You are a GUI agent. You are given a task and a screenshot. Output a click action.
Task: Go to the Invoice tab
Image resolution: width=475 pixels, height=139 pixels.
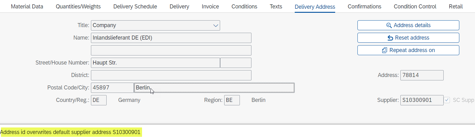point(210,7)
